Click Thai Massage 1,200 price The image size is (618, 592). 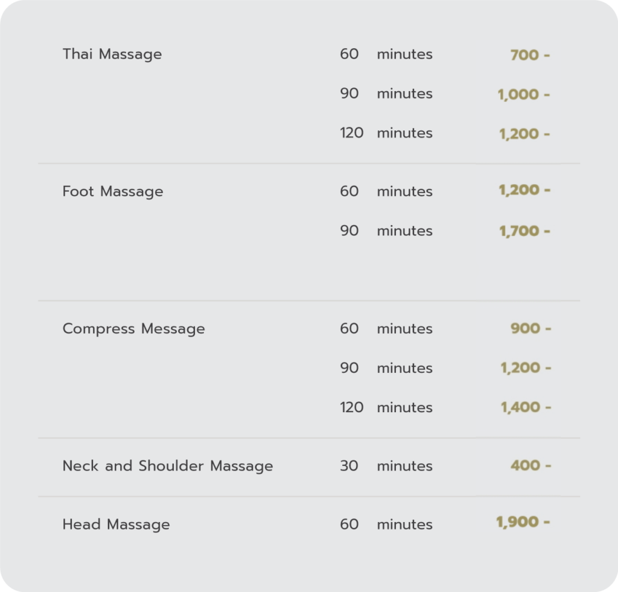coord(524,133)
